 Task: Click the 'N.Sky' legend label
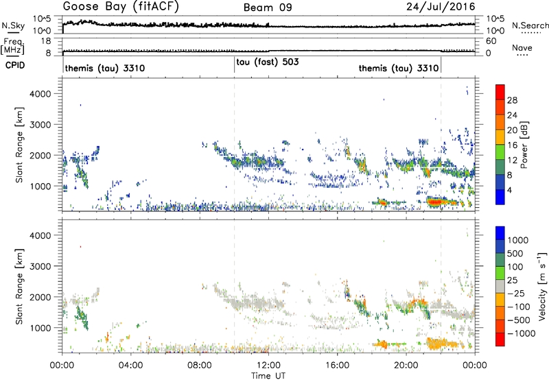click(13, 25)
